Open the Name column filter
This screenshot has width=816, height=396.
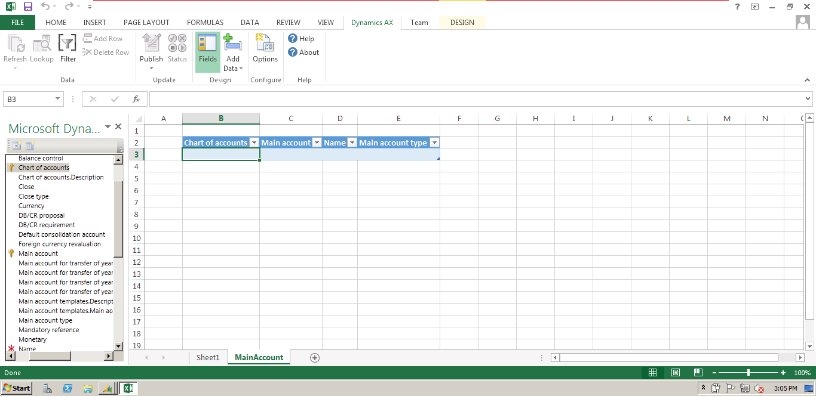[x=352, y=143]
